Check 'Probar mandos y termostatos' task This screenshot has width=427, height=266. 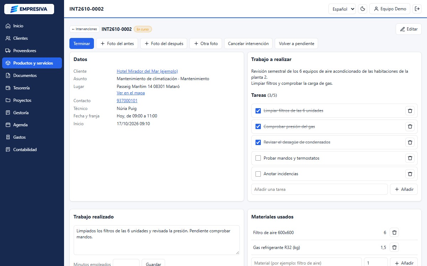pos(258,158)
